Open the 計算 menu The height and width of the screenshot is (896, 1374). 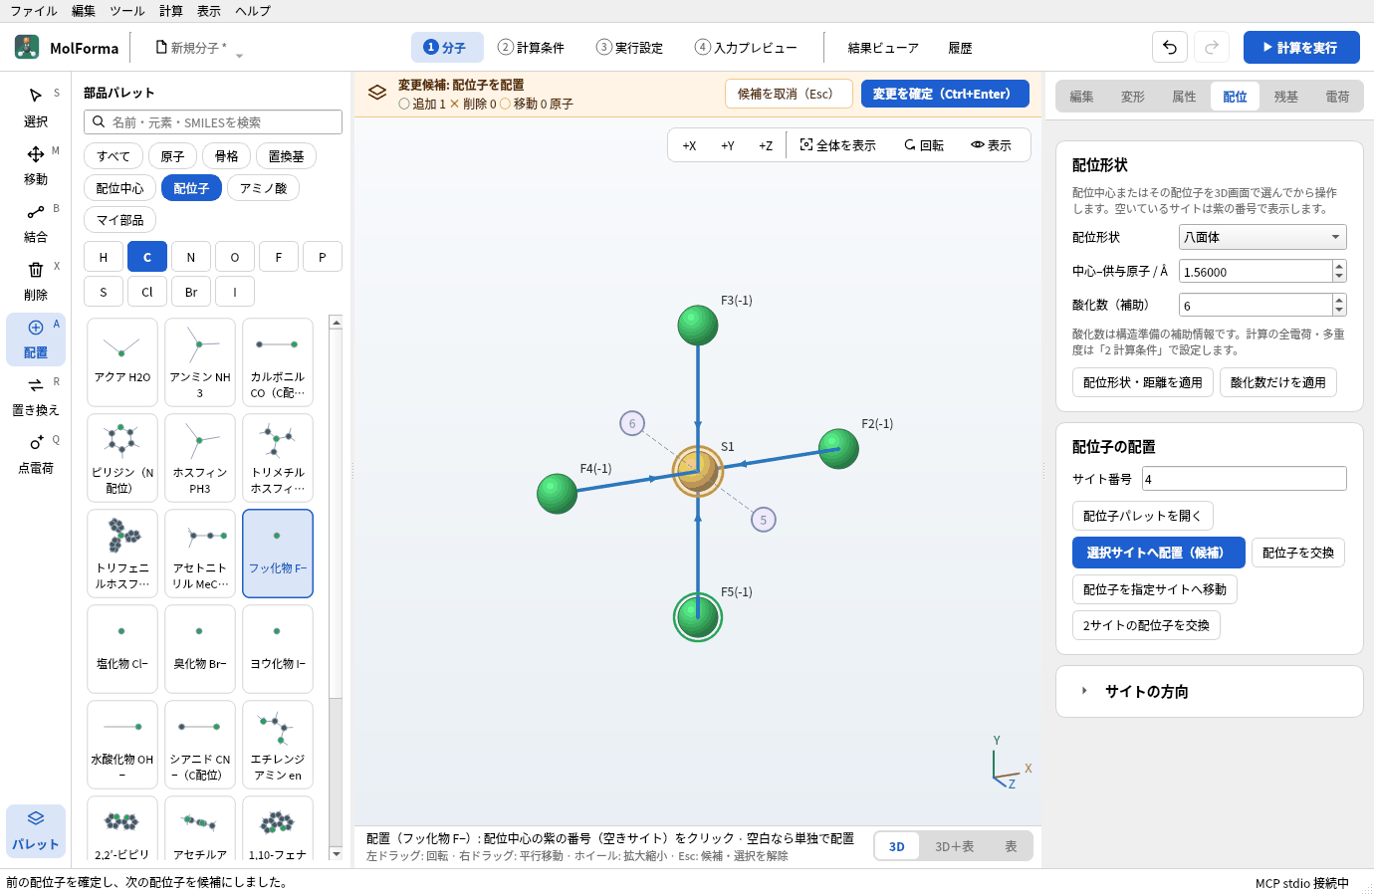pos(171,11)
